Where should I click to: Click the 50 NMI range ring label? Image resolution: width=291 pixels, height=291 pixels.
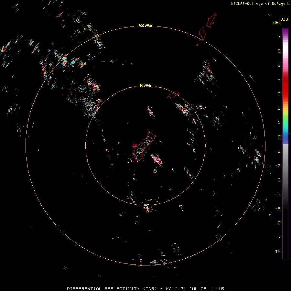click(145, 85)
